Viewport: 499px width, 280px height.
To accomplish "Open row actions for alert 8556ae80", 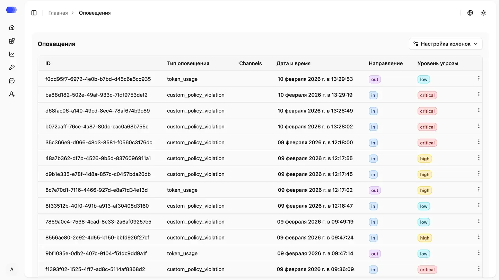I will [479, 237].
